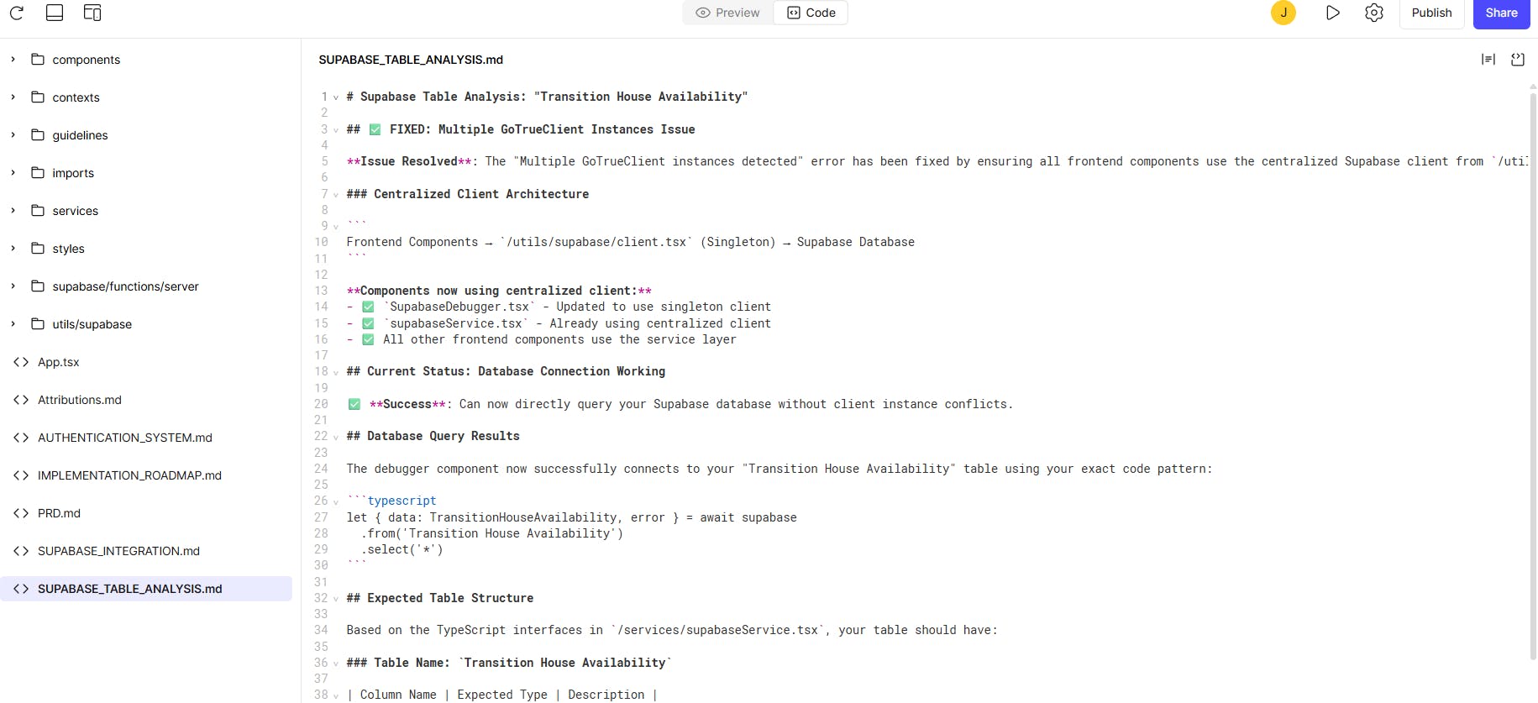The height and width of the screenshot is (703, 1538).
Task: Click the imports folder icon
Action: [38, 173]
